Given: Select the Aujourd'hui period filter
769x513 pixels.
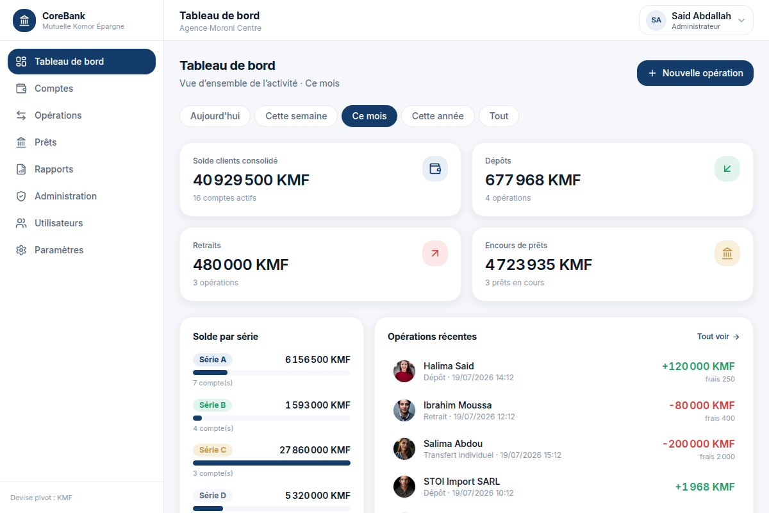Looking at the screenshot, I should 215,116.
